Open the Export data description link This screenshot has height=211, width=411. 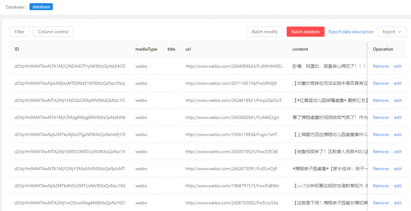pos(351,32)
